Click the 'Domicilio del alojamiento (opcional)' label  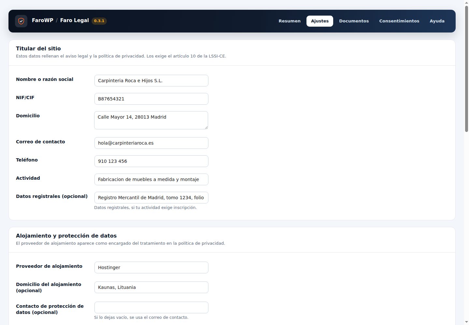pos(49,287)
